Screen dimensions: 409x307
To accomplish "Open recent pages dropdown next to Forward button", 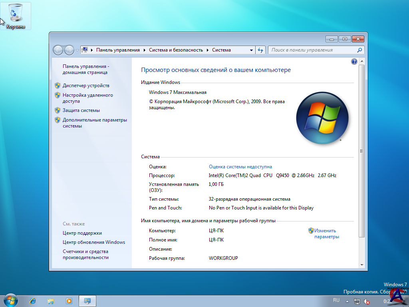I will 77,50.
